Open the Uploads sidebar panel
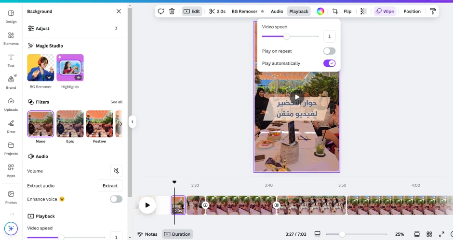This screenshot has height=240, width=453. [11, 104]
